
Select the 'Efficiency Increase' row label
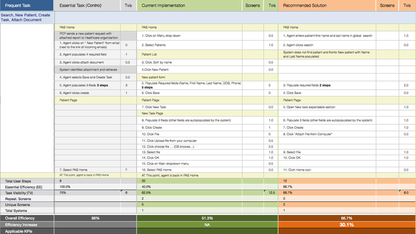tap(27, 225)
